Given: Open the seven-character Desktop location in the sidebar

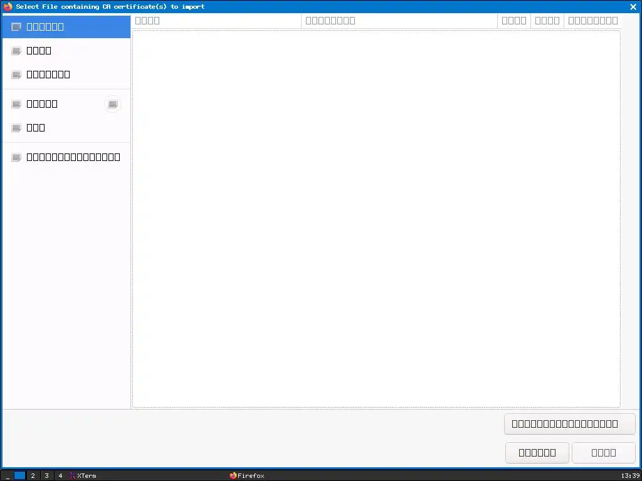Looking at the screenshot, I should [x=48, y=75].
